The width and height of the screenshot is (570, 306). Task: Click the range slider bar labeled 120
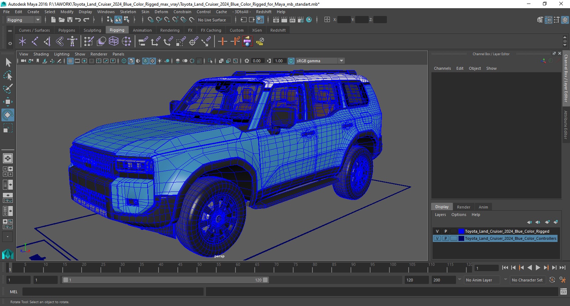click(165, 280)
